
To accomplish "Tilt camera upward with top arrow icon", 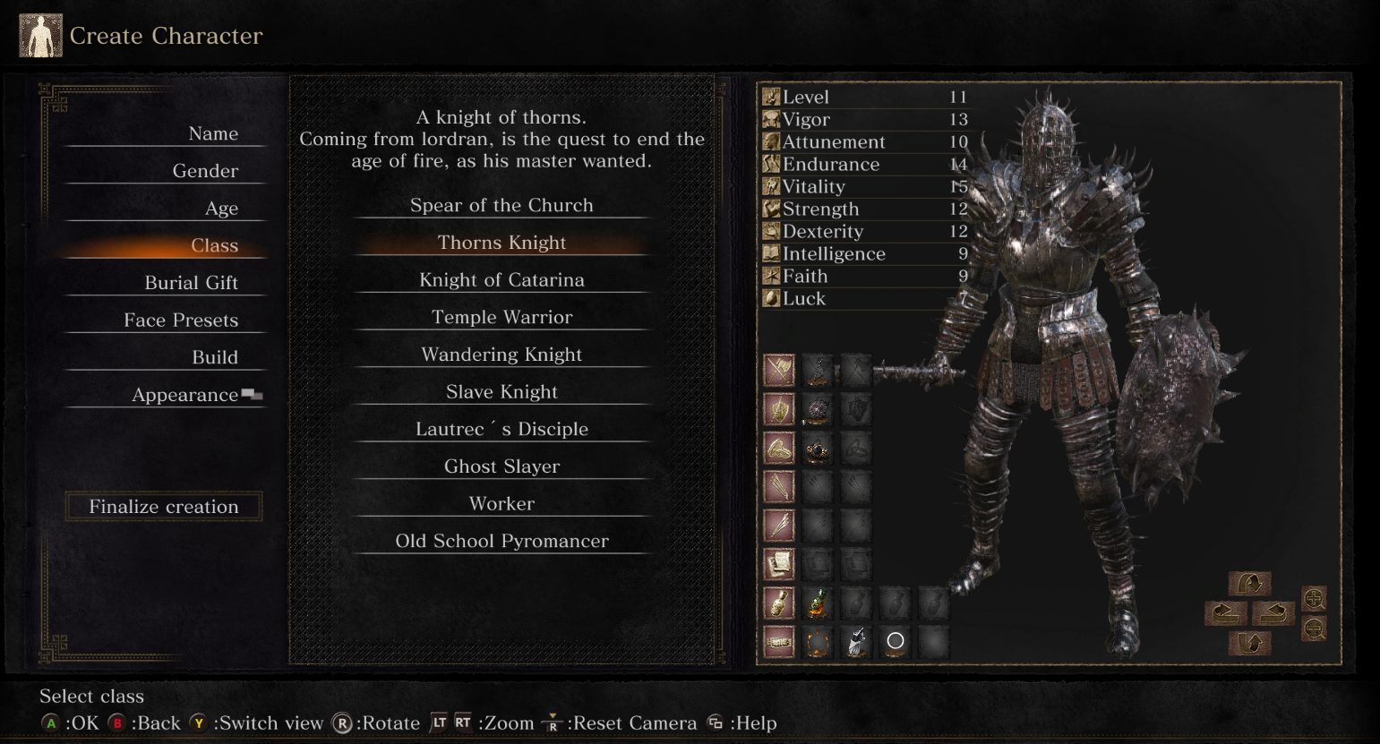I will point(1249,584).
